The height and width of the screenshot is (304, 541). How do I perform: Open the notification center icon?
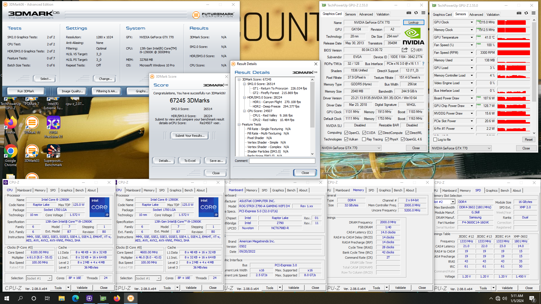pyautogui.click(x=532, y=298)
